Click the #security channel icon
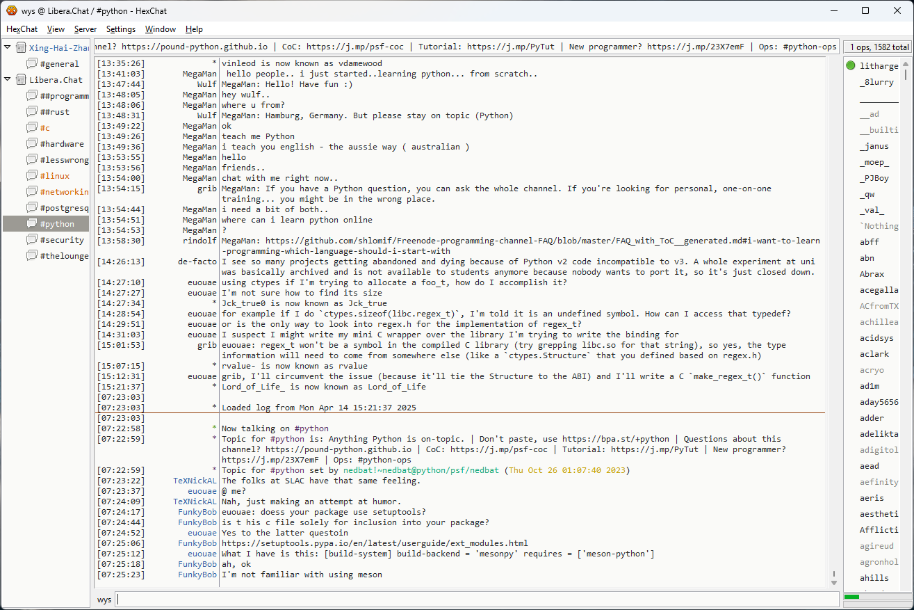Image resolution: width=914 pixels, height=610 pixels. [x=31, y=240]
